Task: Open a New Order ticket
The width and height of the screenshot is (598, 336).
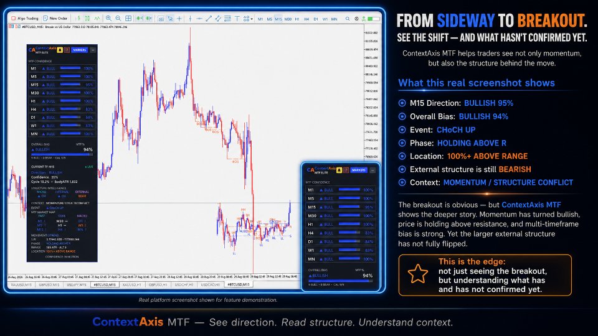Action: 55,18
